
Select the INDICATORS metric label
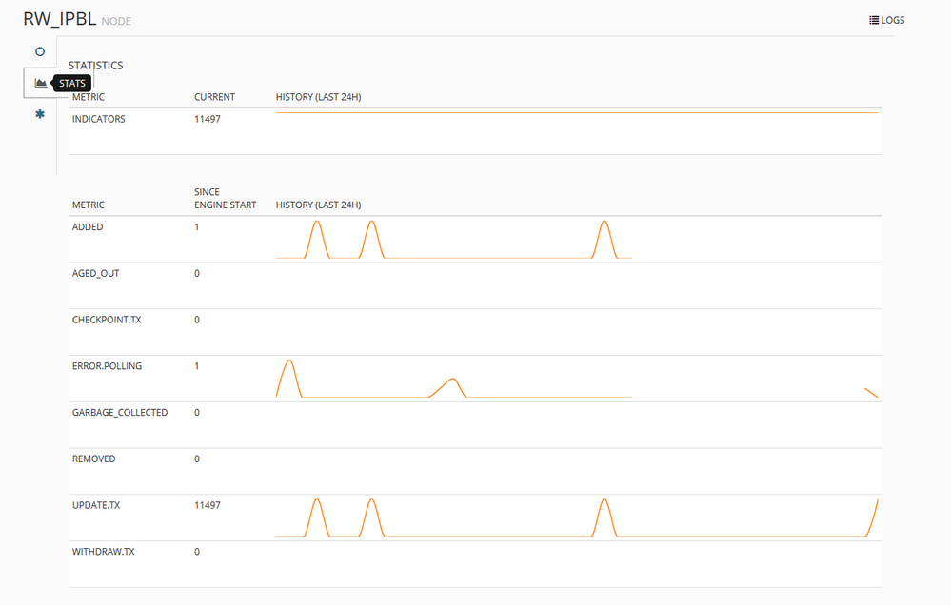point(98,119)
